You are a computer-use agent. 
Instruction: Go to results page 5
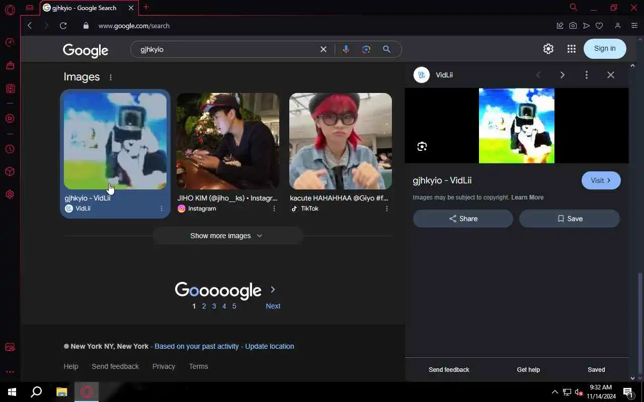point(234,306)
